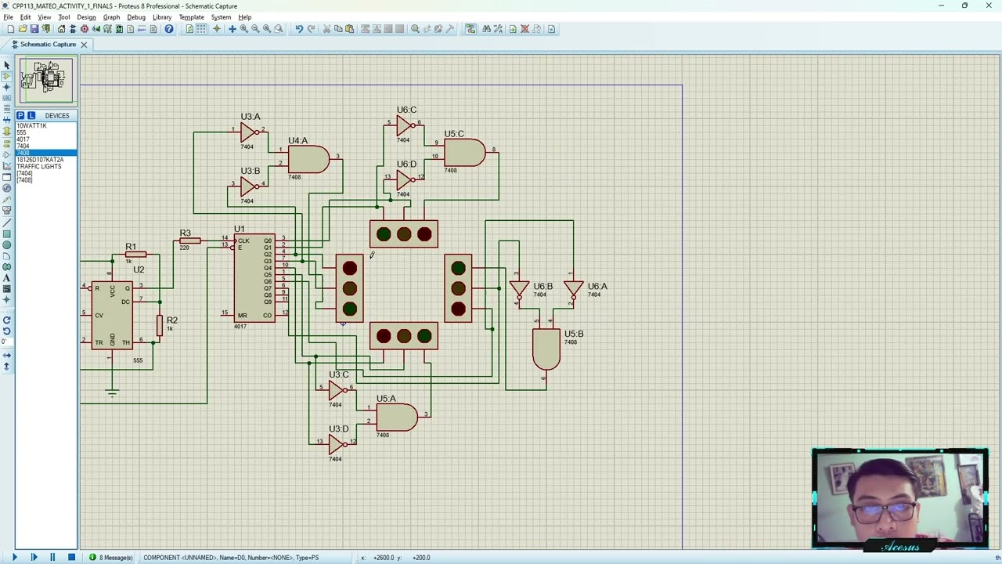
Task: Select the Schematic Capture tab
Action: pyautogui.click(x=47, y=45)
